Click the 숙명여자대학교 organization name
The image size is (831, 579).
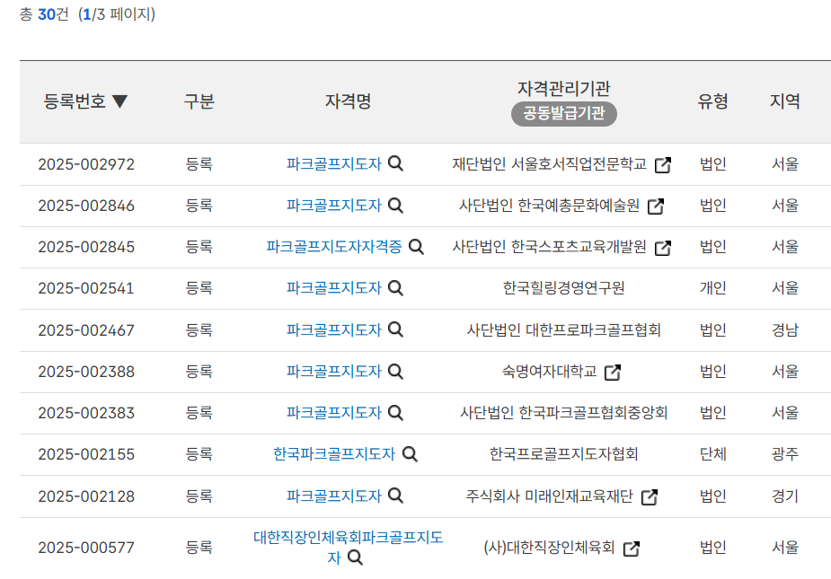[550, 372]
